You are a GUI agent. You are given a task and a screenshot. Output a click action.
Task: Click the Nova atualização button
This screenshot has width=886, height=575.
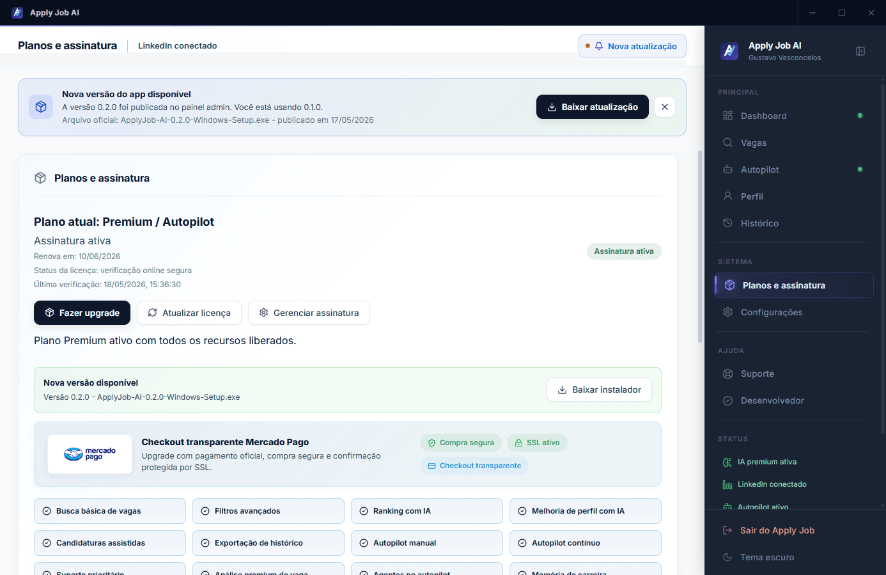(632, 46)
